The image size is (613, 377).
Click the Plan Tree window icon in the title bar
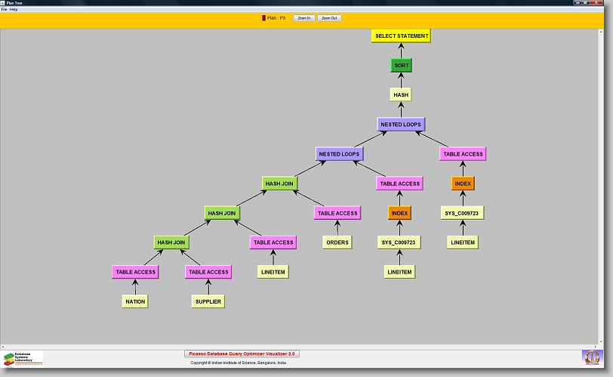click(x=4, y=3)
